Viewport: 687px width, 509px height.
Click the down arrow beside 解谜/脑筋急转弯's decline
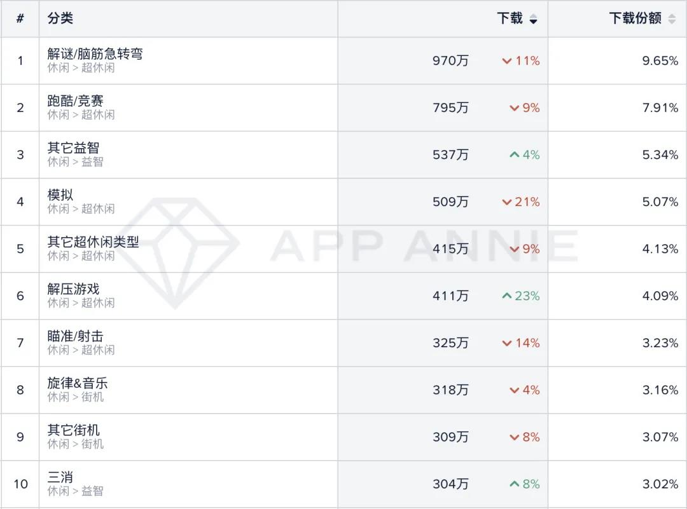507,61
